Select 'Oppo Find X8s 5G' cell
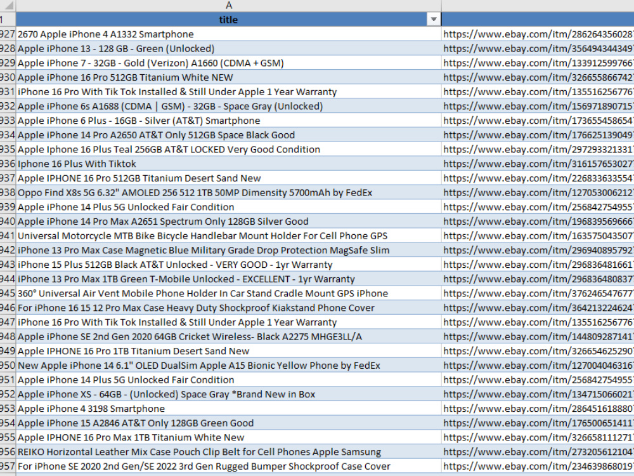Screen dimensions: 634x476 (228, 193)
